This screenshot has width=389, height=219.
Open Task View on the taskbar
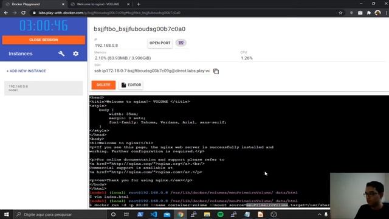click(126, 214)
